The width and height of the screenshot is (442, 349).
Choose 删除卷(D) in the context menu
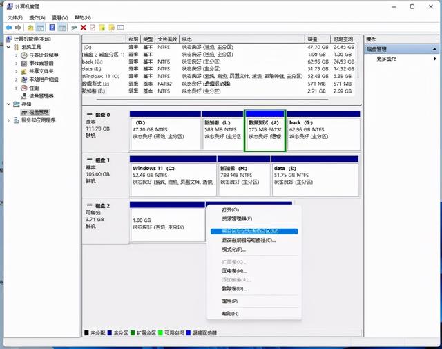pos(254,289)
